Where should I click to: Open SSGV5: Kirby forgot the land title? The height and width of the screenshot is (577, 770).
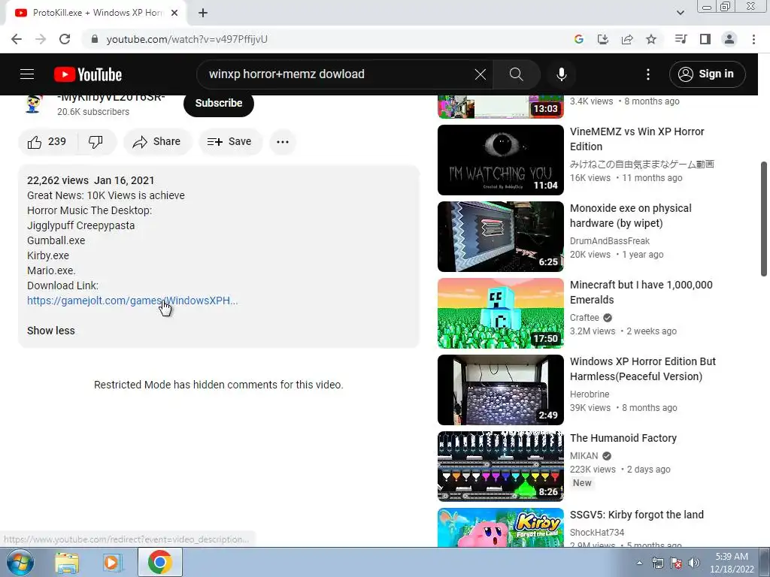pos(636,514)
